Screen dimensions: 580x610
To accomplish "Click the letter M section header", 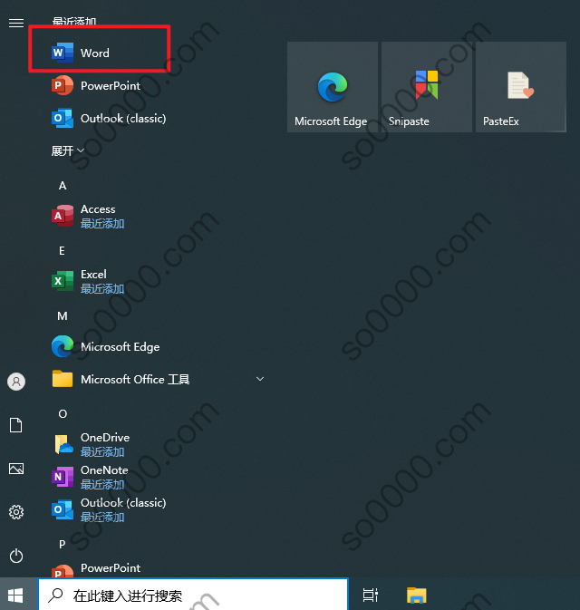I will 63,316.
